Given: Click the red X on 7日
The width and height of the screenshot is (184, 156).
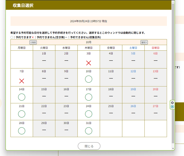Looking at the screenshot, I should (22, 81).
